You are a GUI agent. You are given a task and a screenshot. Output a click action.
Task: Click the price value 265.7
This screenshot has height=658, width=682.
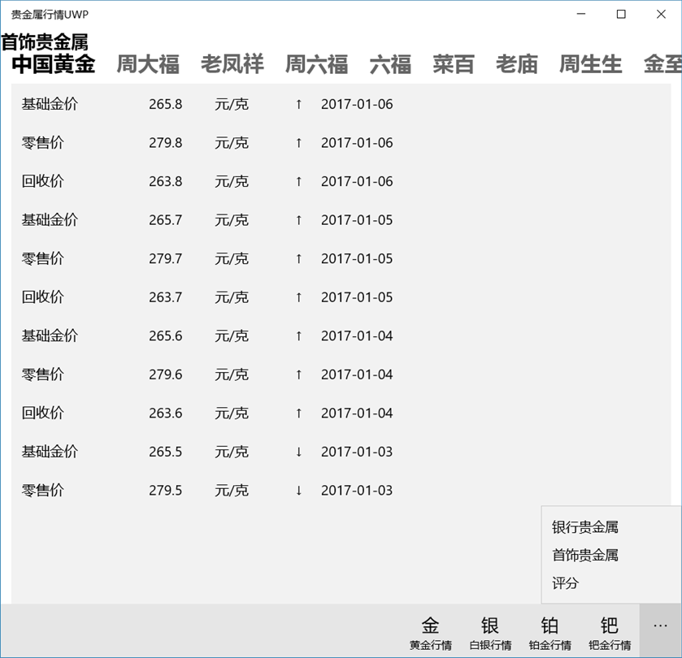pos(165,220)
